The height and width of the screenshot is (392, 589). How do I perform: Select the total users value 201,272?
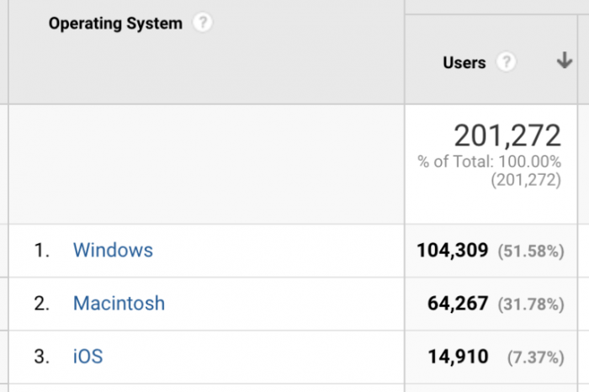pos(507,135)
